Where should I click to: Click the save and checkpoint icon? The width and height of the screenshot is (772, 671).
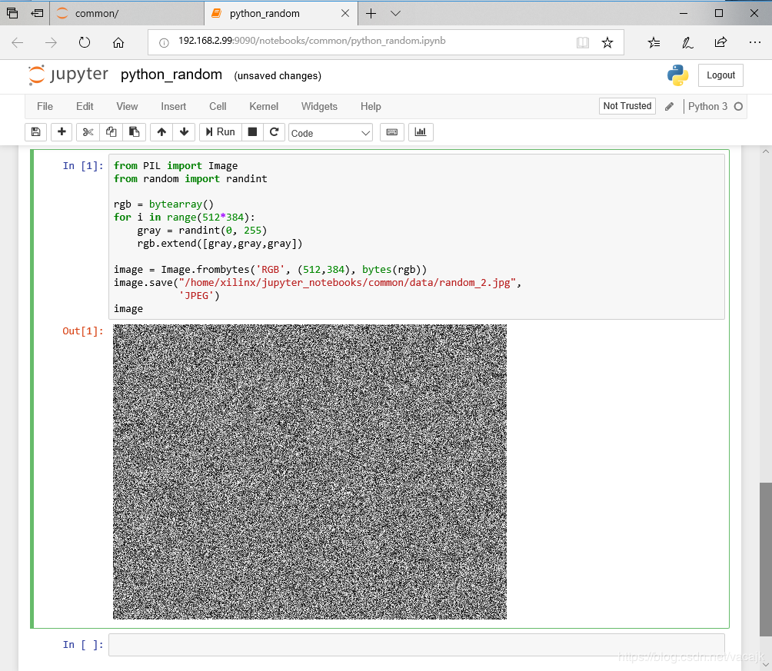coord(35,132)
